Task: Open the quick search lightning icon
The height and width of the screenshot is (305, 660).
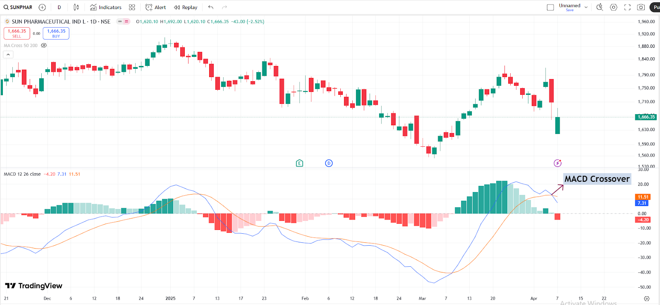Action: click(x=600, y=7)
